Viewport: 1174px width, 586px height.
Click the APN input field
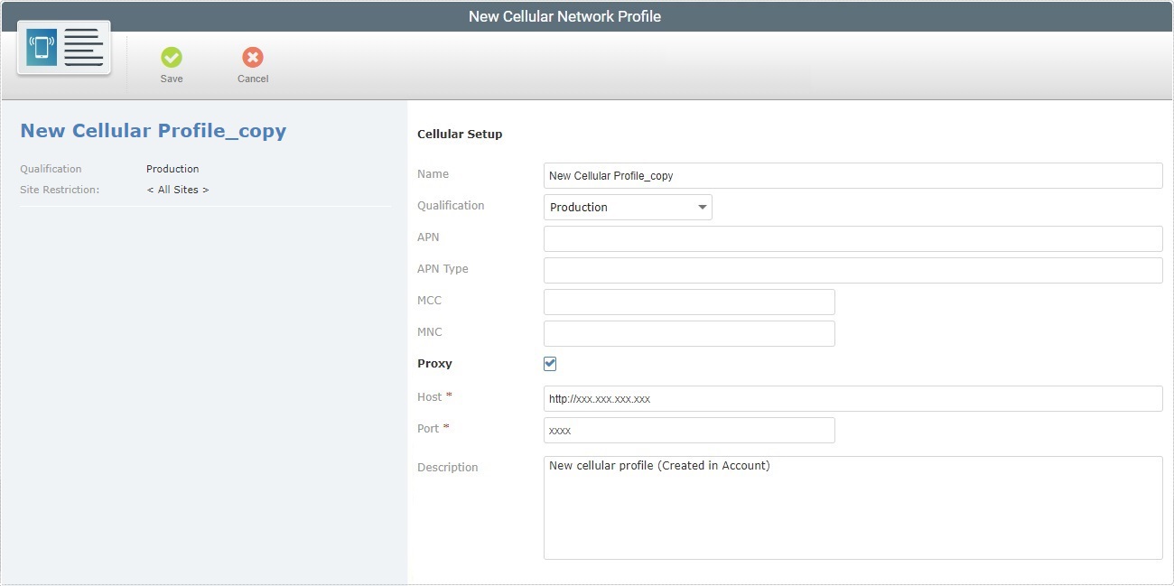853,238
